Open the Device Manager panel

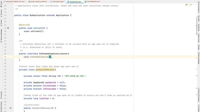tap(199, 58)
